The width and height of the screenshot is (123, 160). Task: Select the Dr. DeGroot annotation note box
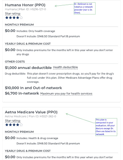pos(85,8)
